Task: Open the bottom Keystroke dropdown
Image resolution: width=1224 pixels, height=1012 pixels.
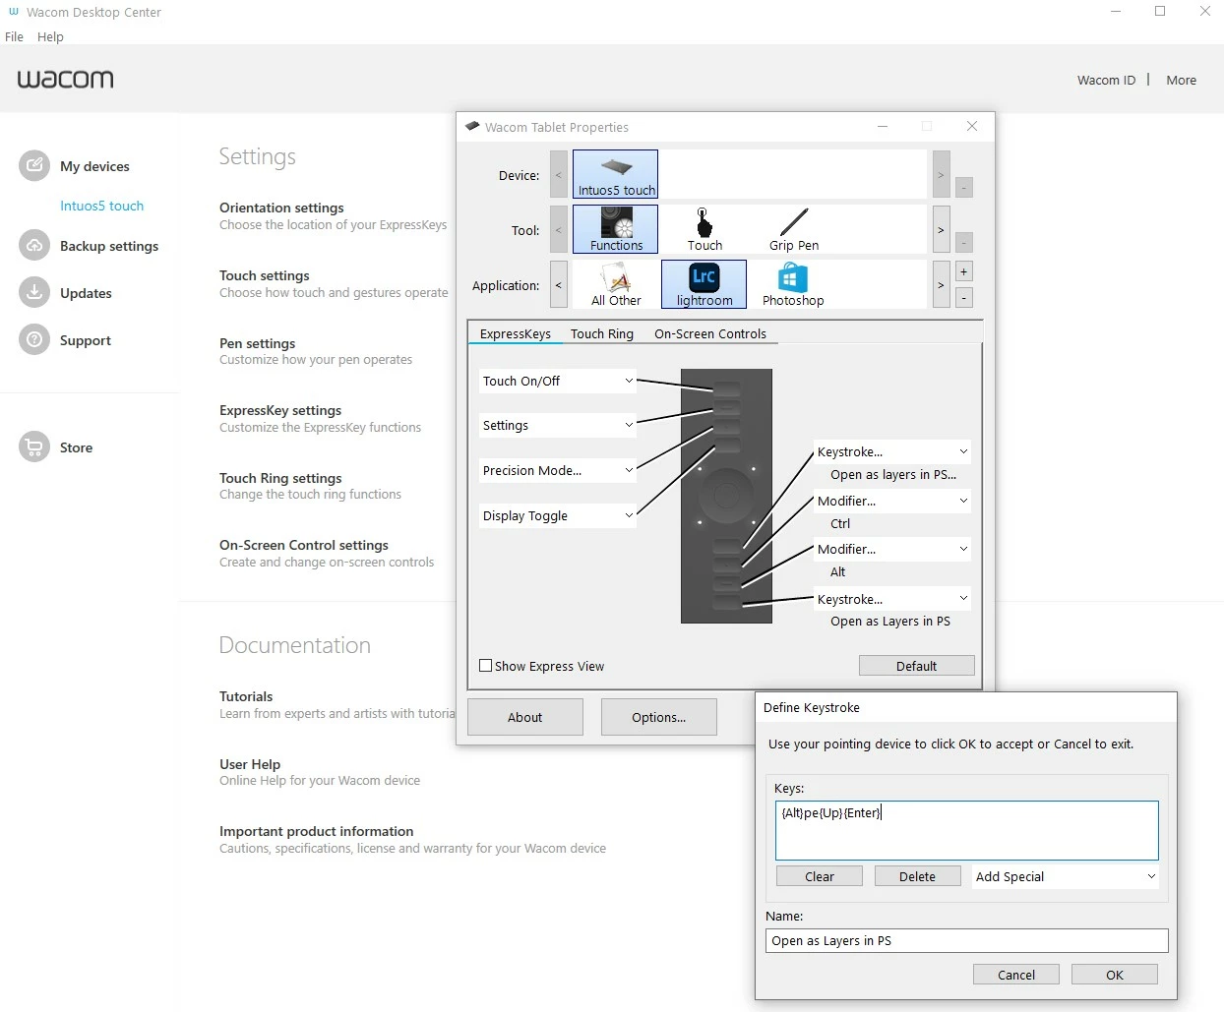Action: (x=892, y=599)
